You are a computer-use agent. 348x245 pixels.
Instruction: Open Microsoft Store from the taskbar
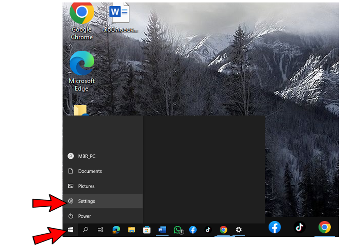point(147,230)
